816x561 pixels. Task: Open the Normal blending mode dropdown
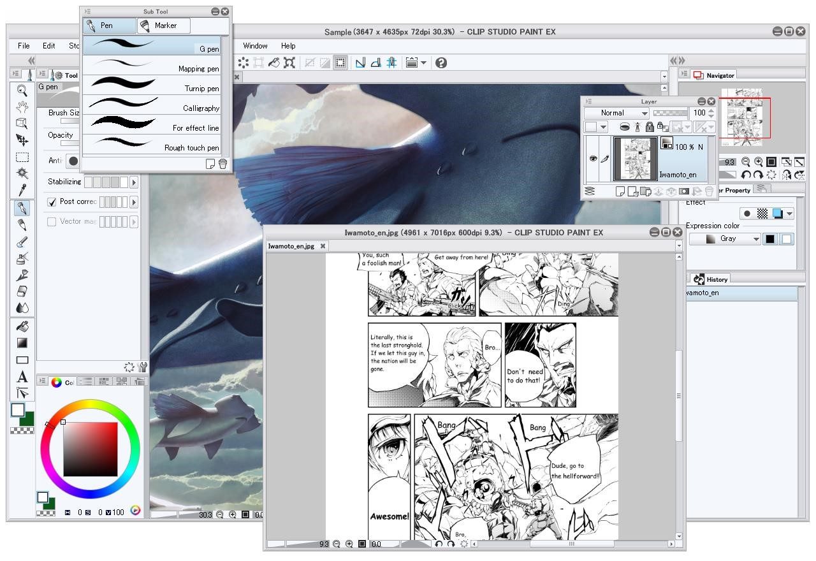(616, 113)
